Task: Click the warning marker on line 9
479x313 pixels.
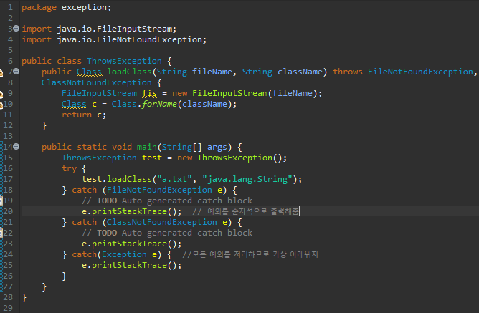Action: point(1,94)
